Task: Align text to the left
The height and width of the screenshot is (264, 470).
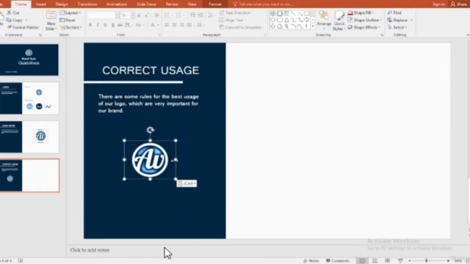Action: (167, 25)
